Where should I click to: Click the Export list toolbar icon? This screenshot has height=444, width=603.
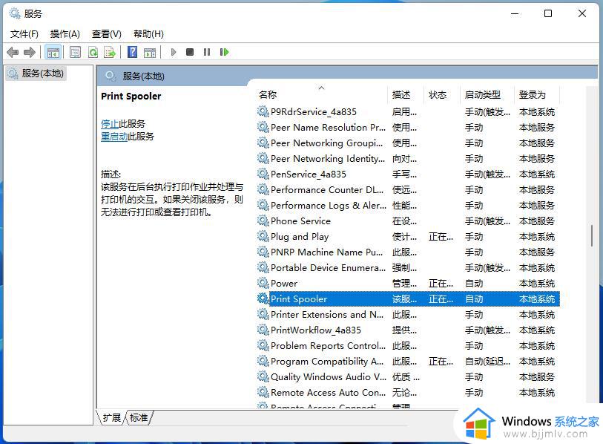tap(110, 52)
